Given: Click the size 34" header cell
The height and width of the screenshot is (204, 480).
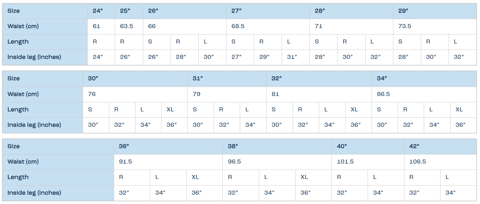Looking at the screenshot, I should 382,78.
